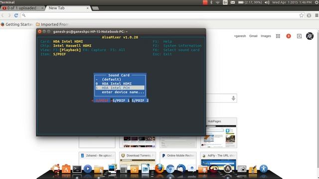The height and width of the screenshot is (179, 319).
Task: Click Chrome forward arrow
Action: pos(9,15)
